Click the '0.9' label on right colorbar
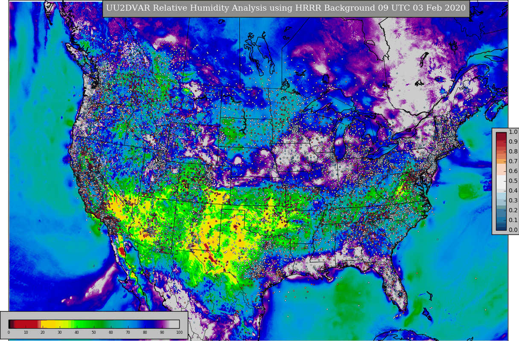The width and height of the screenshot is (519, 341). coord(513,142)
